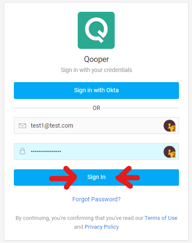Click the green Qooper logo

96,30
